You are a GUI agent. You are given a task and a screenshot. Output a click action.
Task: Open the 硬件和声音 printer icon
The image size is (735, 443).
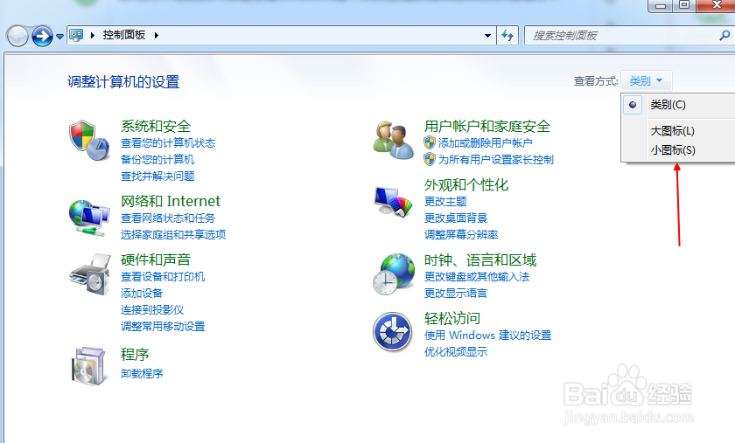click(90, 274)
